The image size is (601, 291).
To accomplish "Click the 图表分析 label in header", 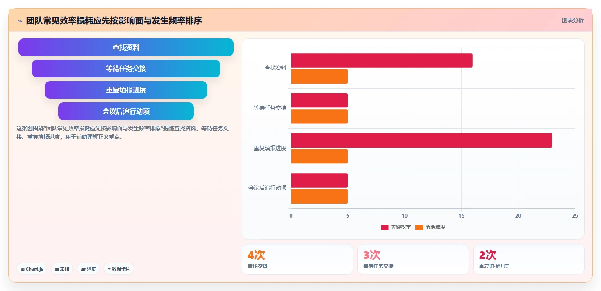I will coord(573,20).
